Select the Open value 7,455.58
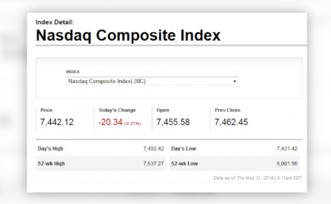The width and height of the screenshot is (331, 204). (173, 122)
